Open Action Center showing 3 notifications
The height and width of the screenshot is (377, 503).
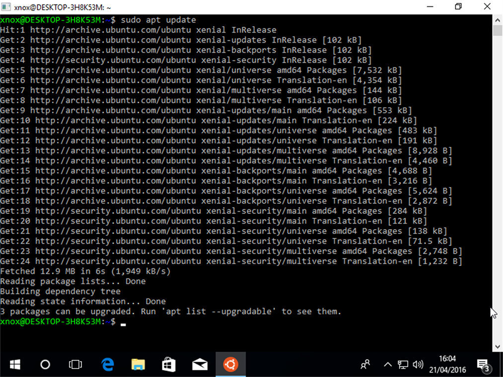[484, 365]
